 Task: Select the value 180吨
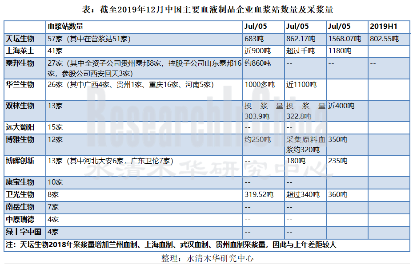click(x=296, y=161)
